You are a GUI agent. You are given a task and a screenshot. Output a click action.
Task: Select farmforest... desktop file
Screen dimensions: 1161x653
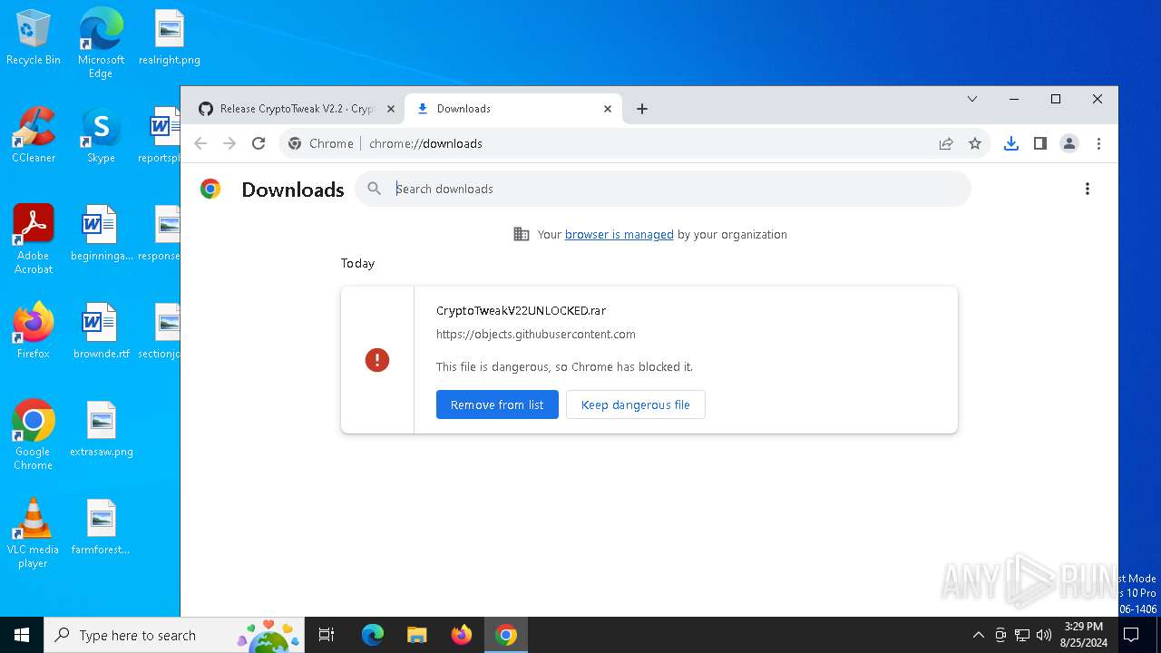point(101,528)
